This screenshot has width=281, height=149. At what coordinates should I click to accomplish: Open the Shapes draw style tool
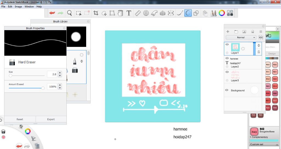point(196,13)
